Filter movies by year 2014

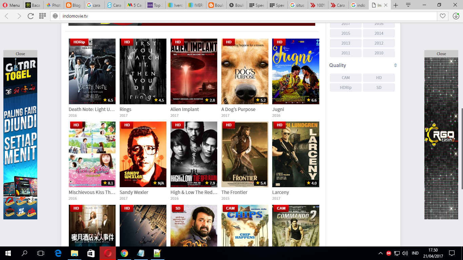pos(379,33)
